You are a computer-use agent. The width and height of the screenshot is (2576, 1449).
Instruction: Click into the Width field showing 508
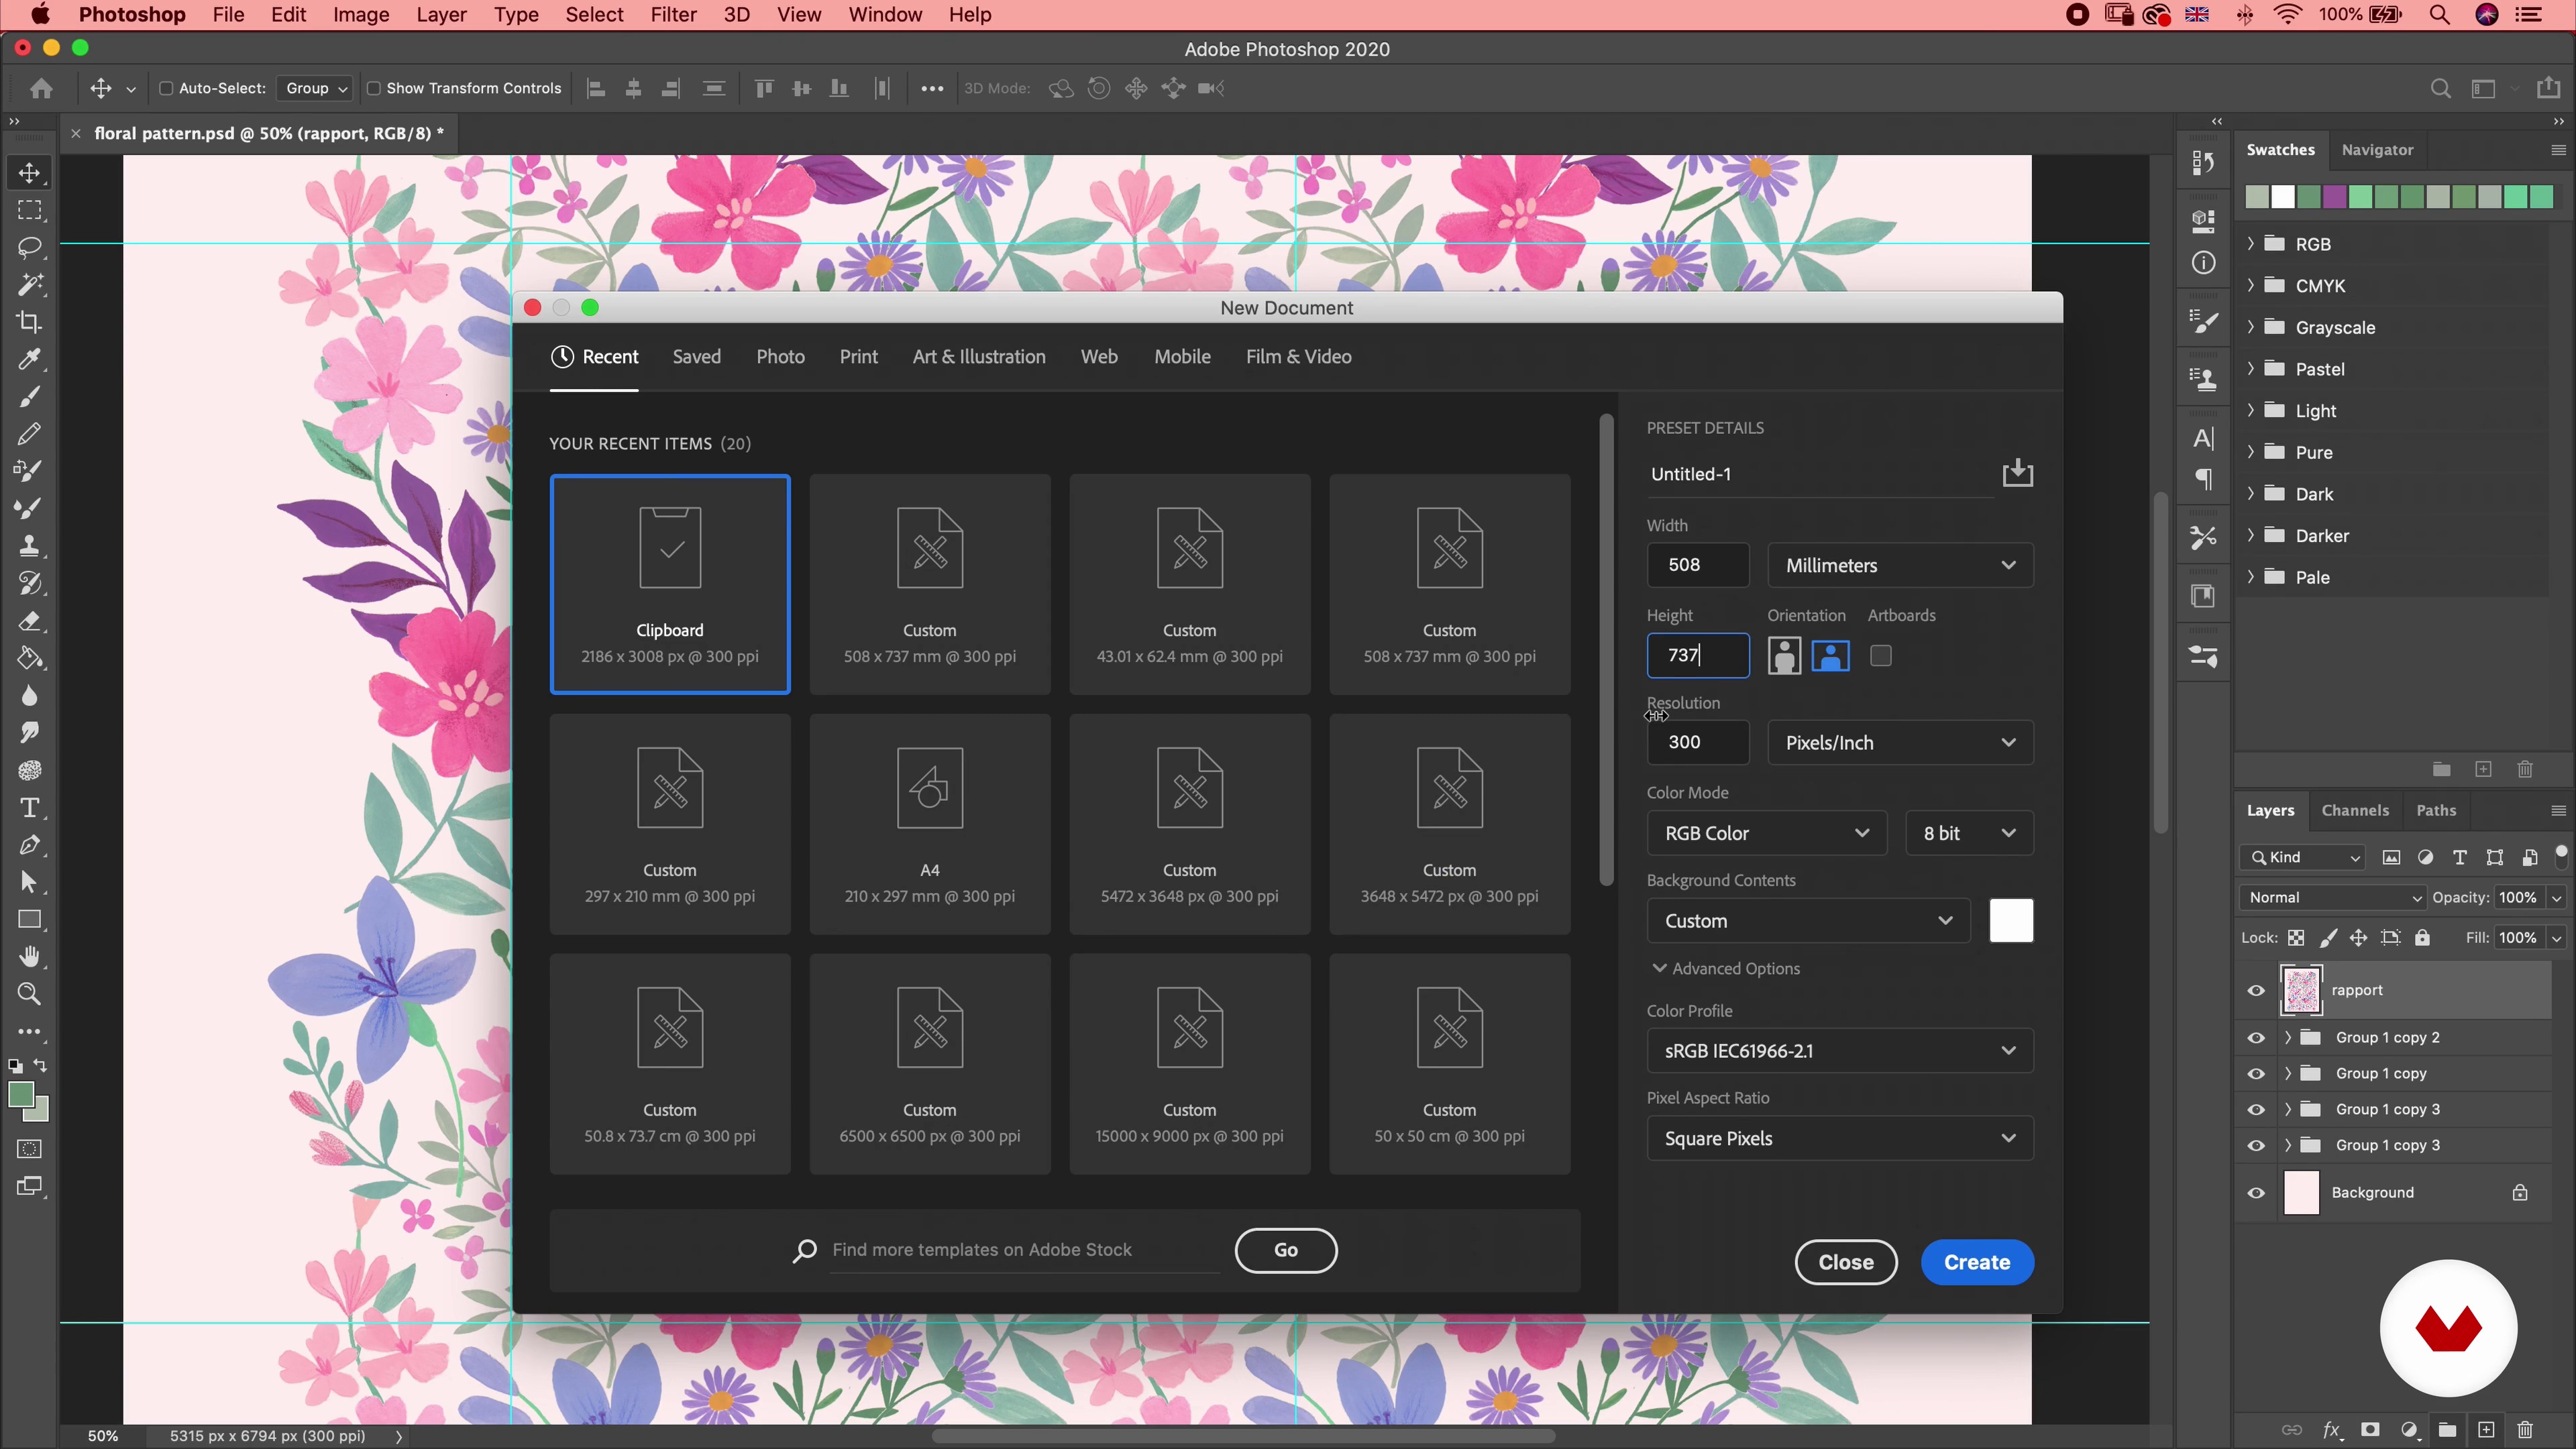pos(1698,565)
